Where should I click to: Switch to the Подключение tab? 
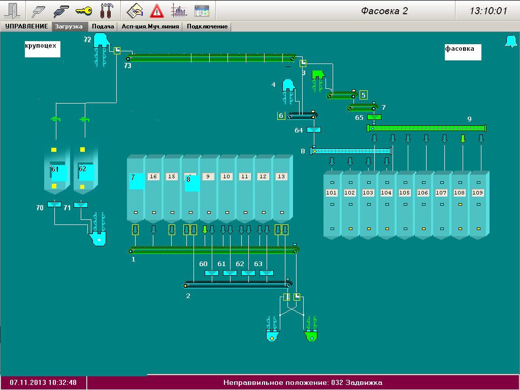(207, 26)
